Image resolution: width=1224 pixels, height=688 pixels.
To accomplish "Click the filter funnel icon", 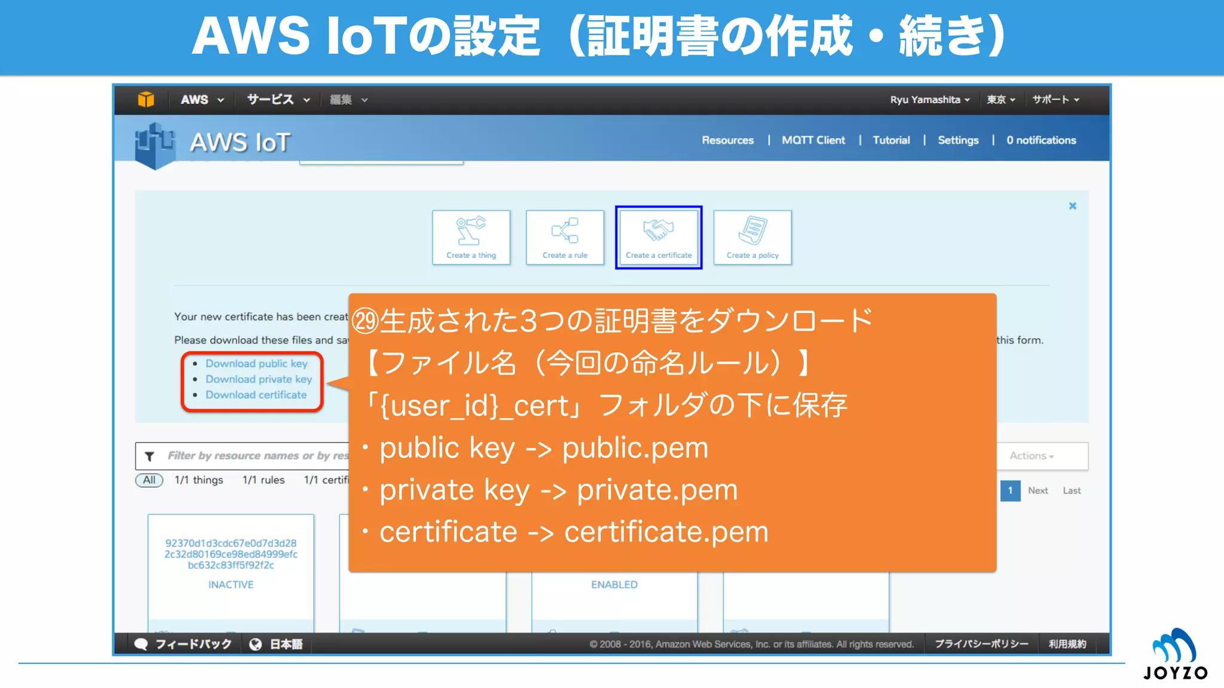I will point(149,456).
